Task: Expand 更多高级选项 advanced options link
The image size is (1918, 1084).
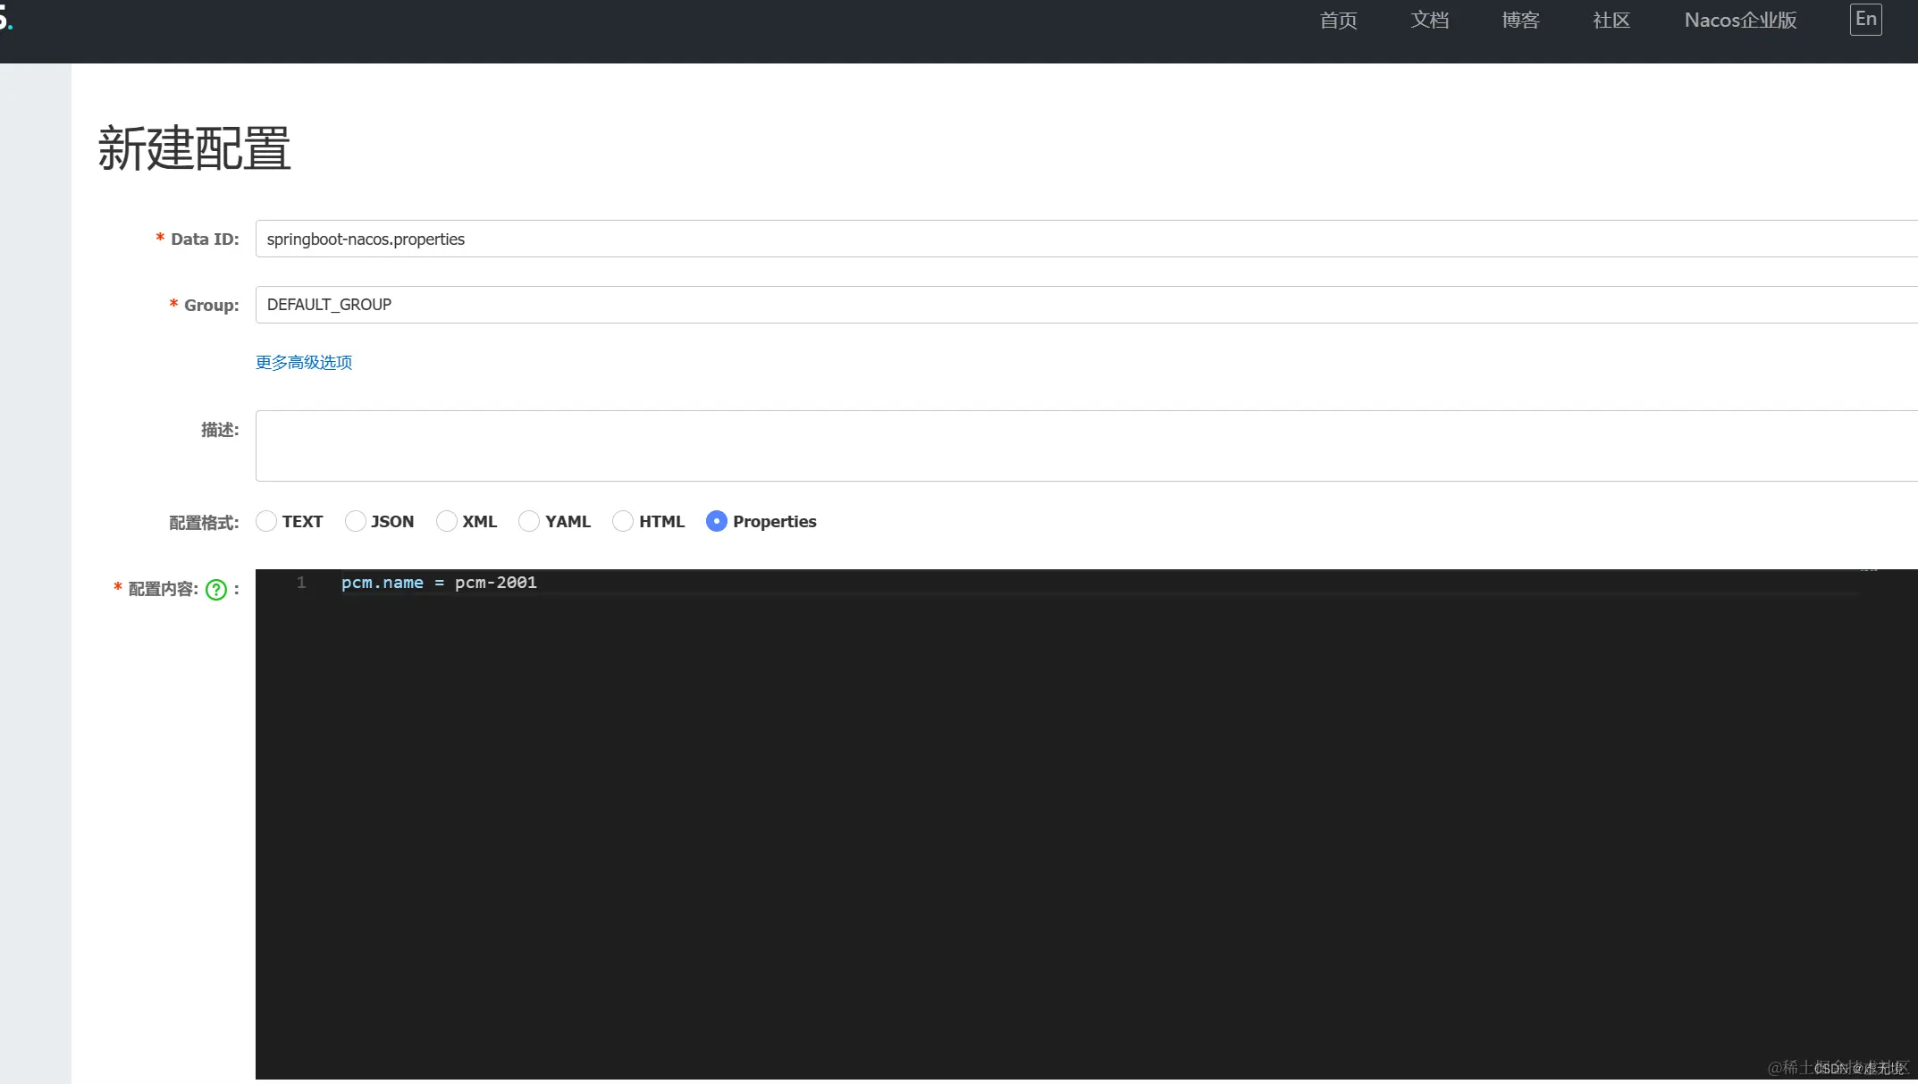Action: [x=304, y=362]
